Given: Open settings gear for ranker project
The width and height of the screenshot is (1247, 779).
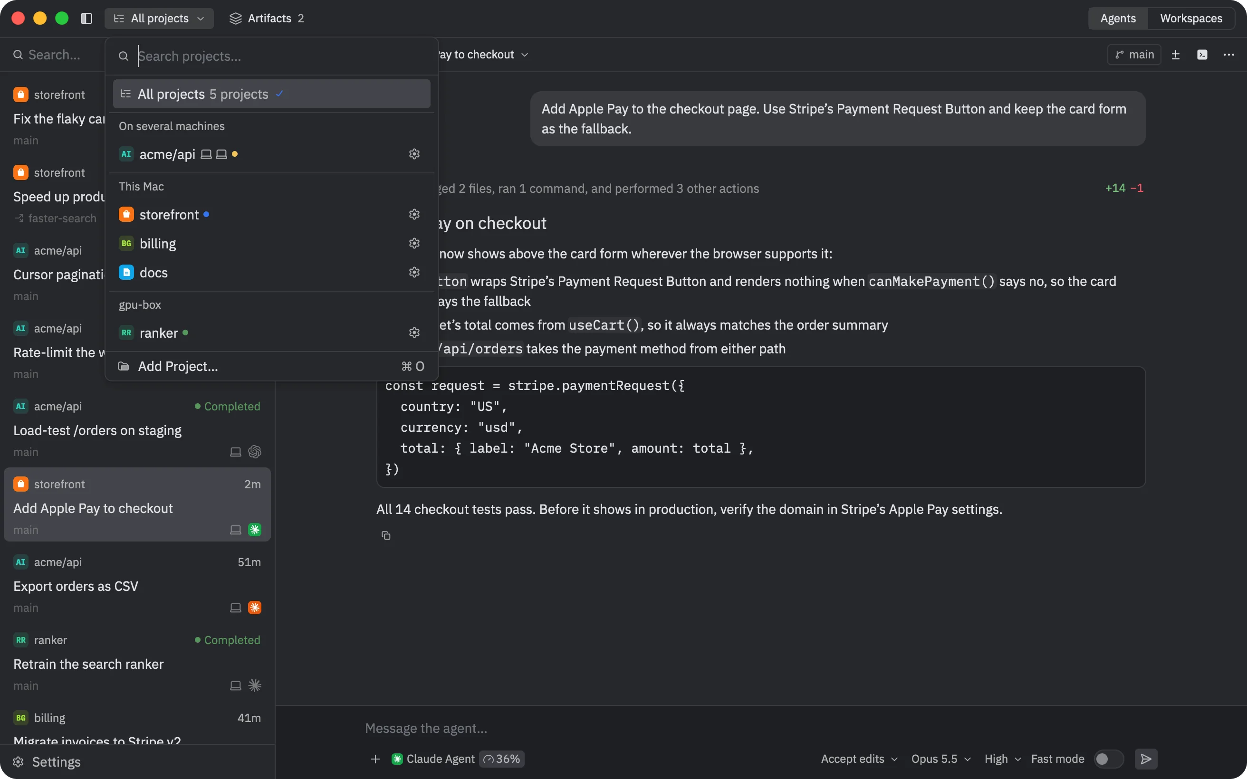Looking at the screenshot, I should [x=414, y=333].
